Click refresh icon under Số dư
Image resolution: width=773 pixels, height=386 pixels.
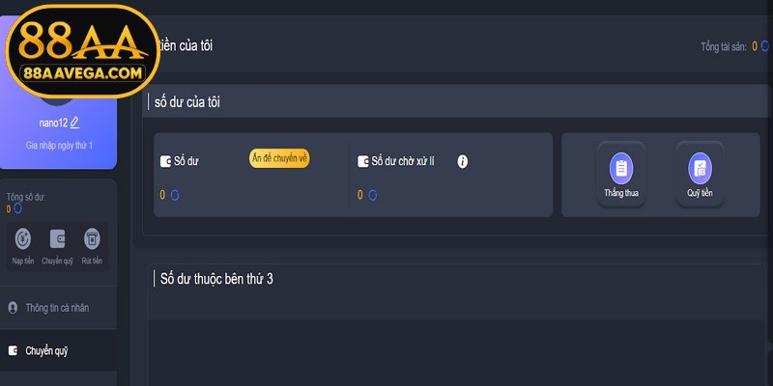point(175,195)
